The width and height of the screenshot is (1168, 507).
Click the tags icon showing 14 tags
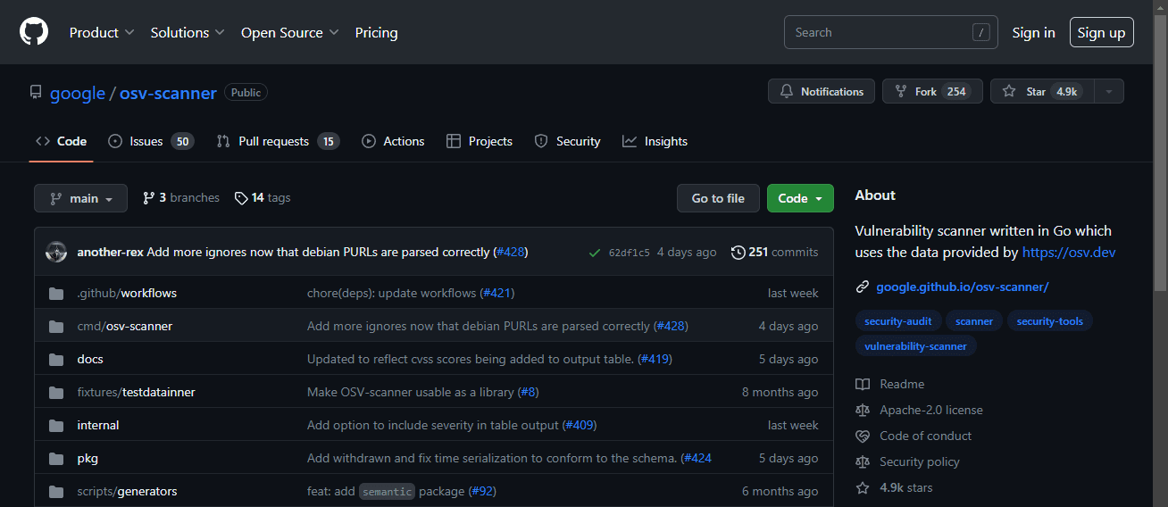(x=241, y=198)
